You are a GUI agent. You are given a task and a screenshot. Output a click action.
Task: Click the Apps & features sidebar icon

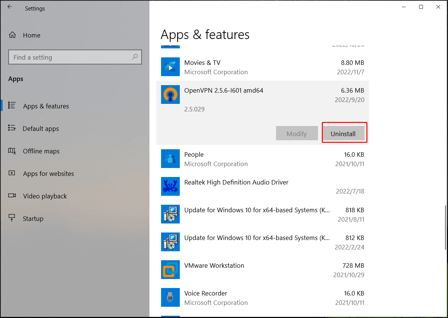tap(12, 105)
